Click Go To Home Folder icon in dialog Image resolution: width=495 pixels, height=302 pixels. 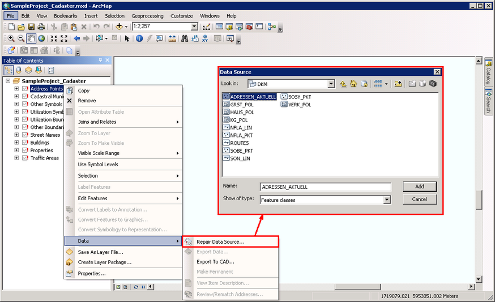353,84
